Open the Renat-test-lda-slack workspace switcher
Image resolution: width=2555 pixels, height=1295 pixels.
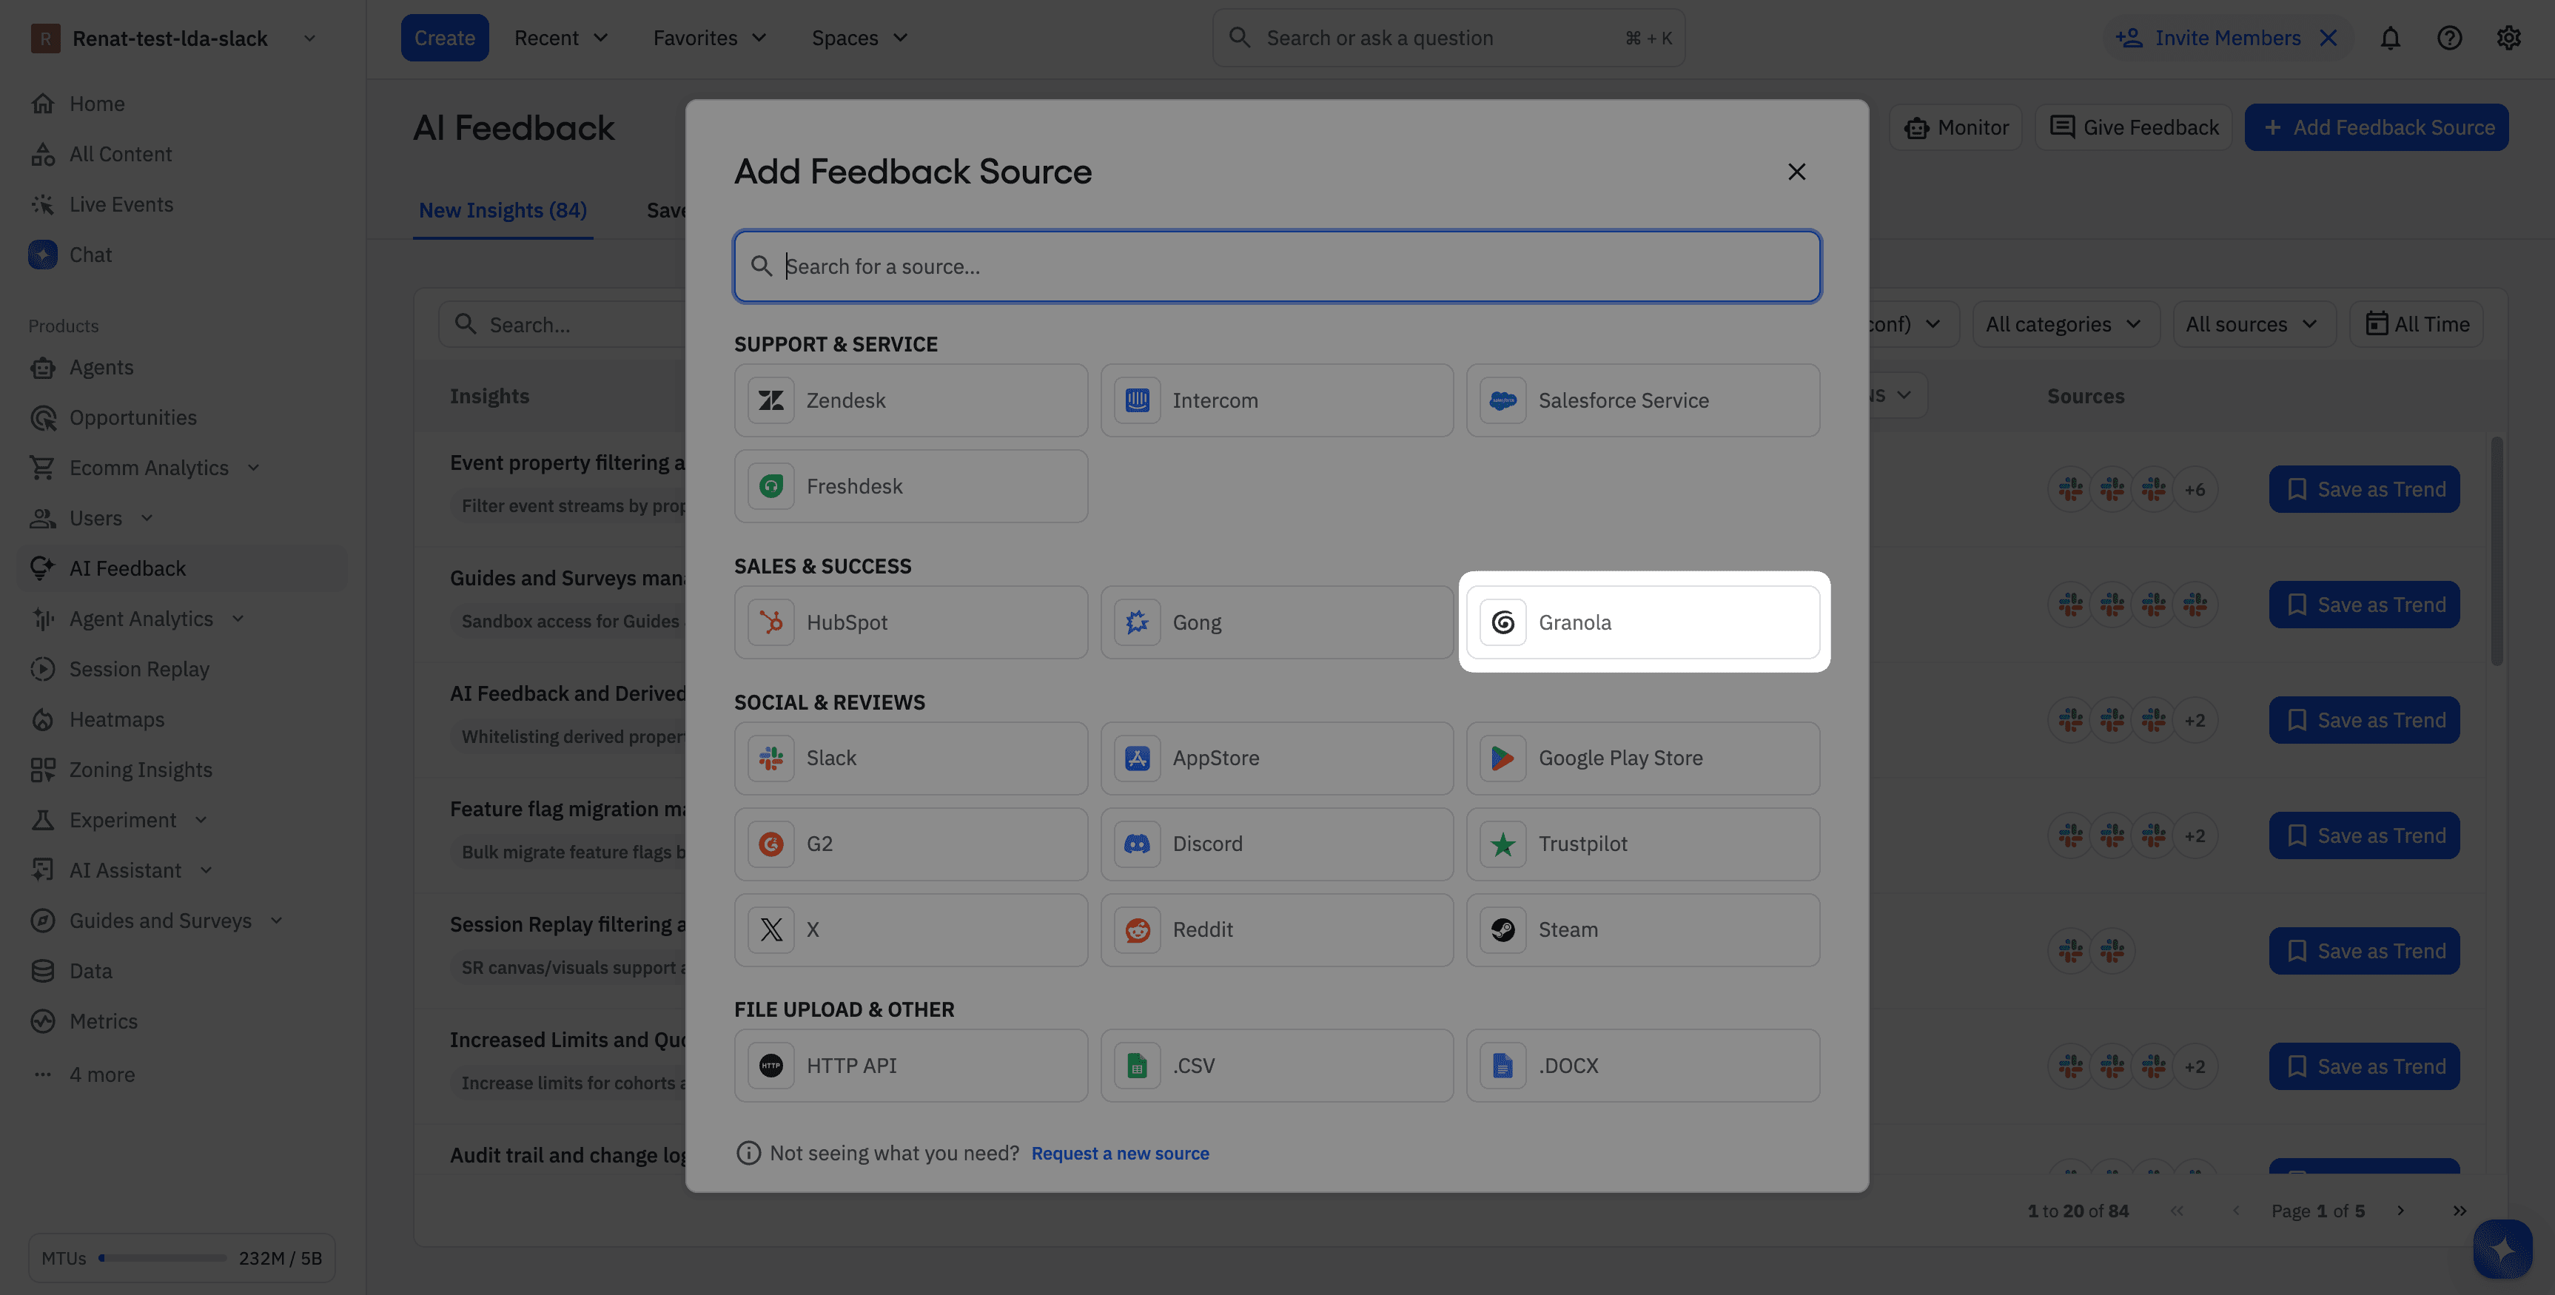(174, 38)
